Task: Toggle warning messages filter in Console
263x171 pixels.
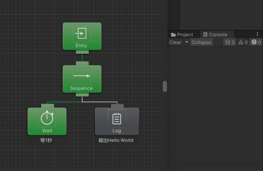Action: 243,42
